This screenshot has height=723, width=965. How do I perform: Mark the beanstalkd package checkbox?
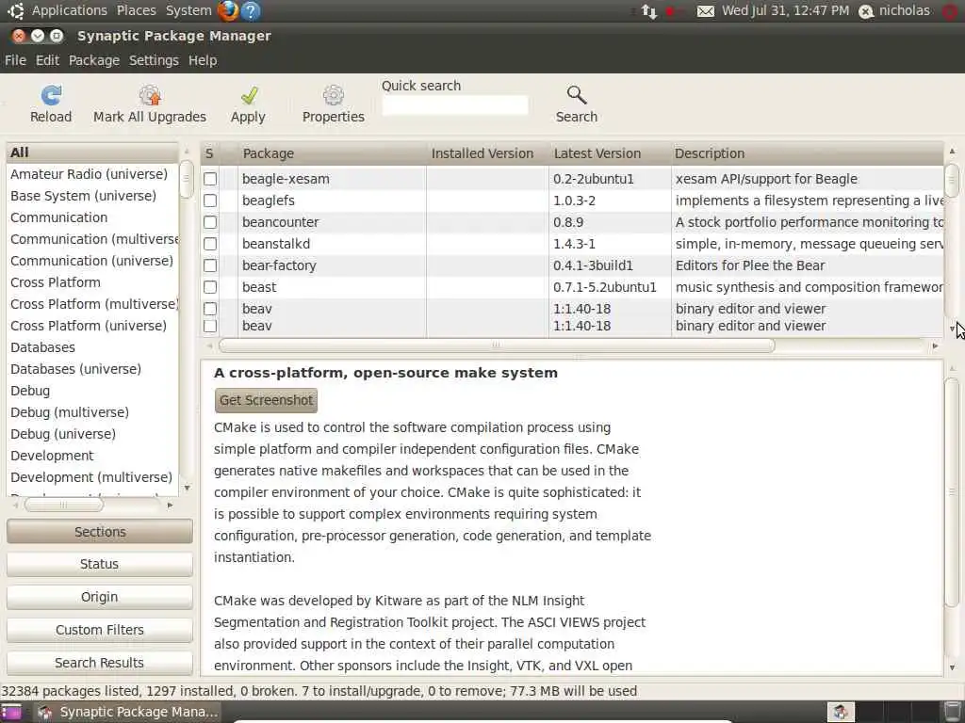click(x=210, y=244)
